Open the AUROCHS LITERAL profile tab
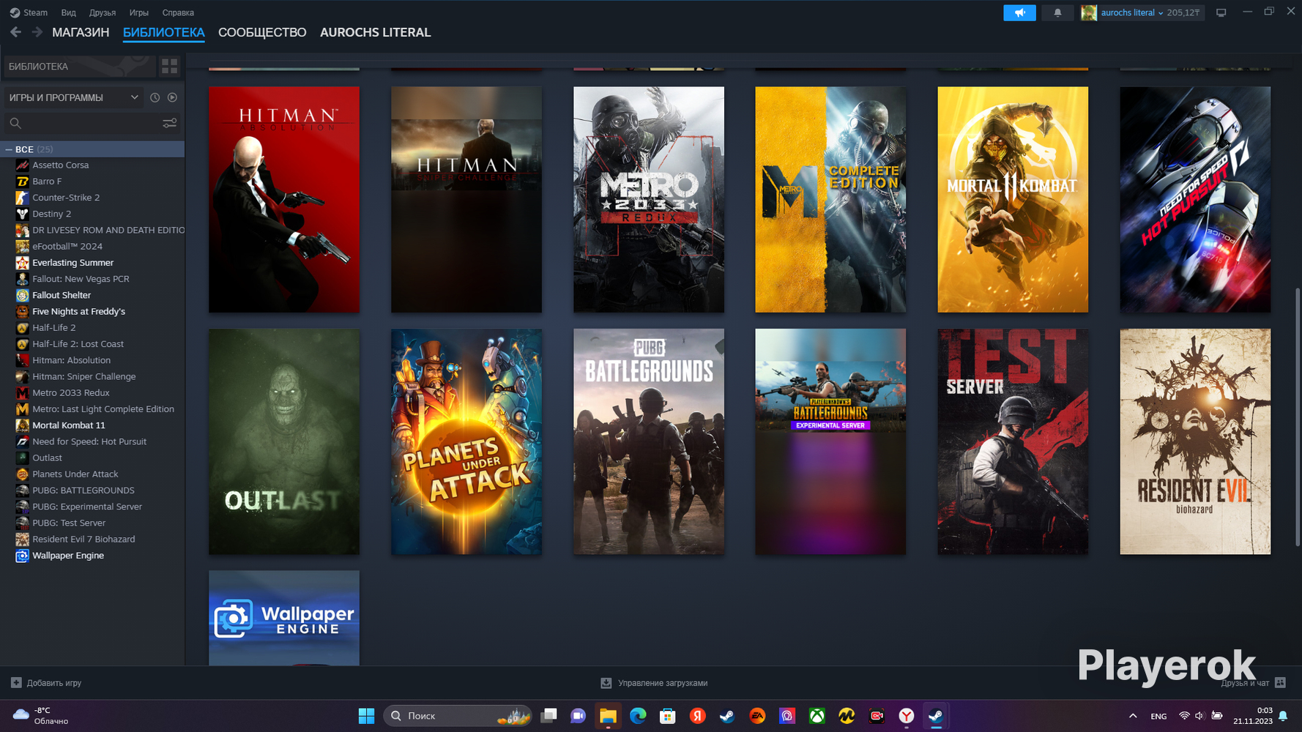Viewport: 1302px width, 732px height. (x=375, y=32)
